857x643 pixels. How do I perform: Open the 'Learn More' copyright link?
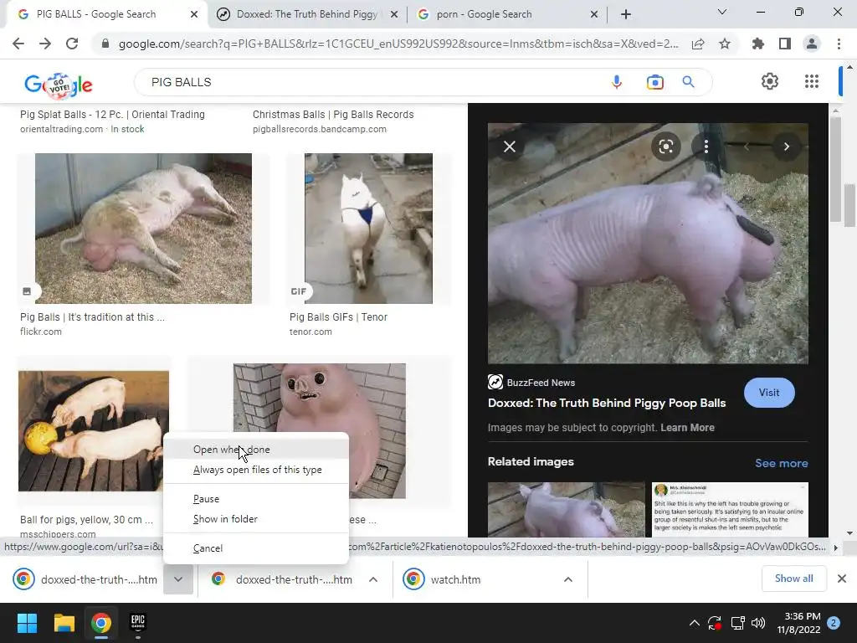(x=687, y=428)
